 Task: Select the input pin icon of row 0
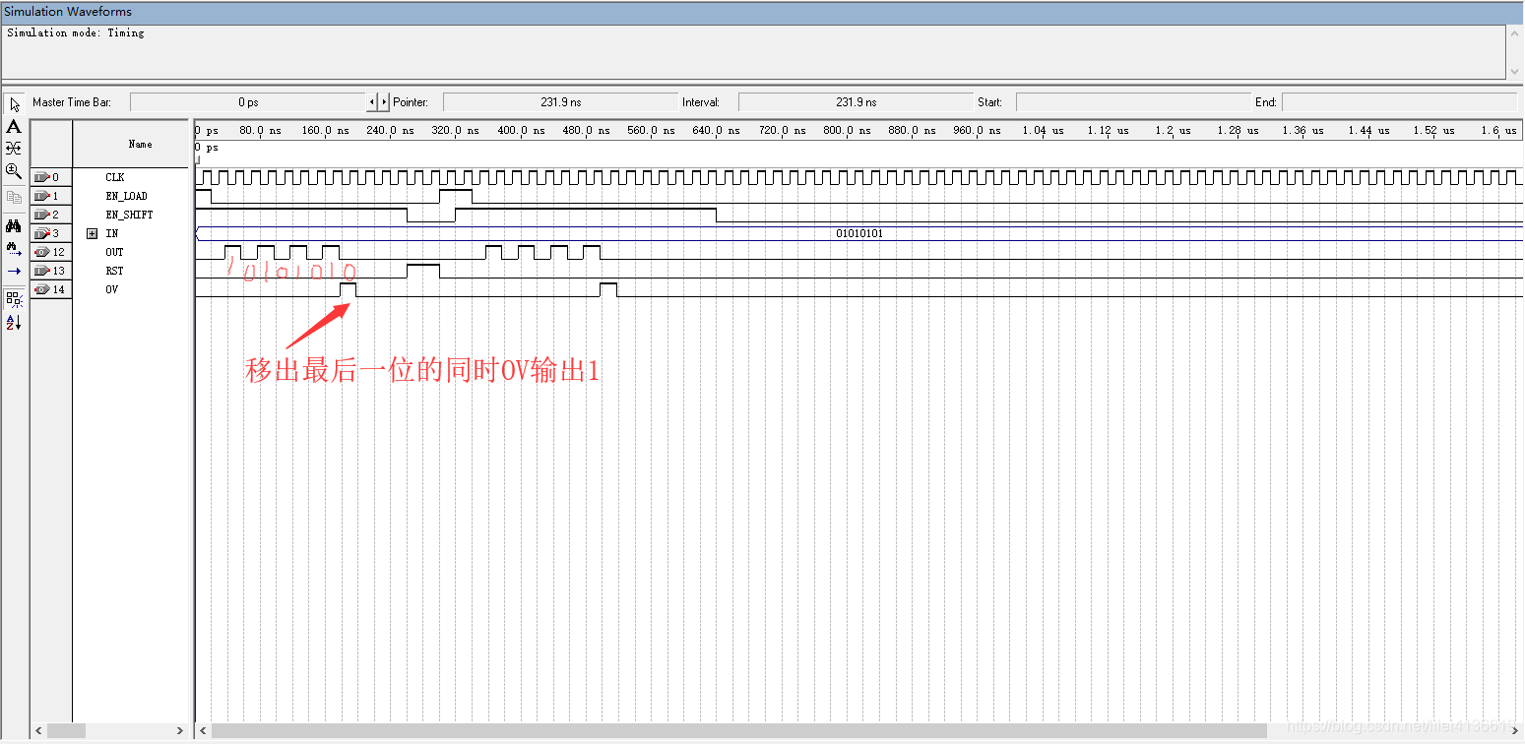41,177
